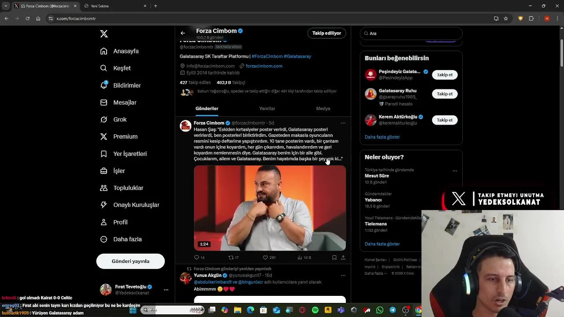Viewport: 564px width, 317px height.
Task: Bookmark this page with the star icon
Action: [506, 18]
